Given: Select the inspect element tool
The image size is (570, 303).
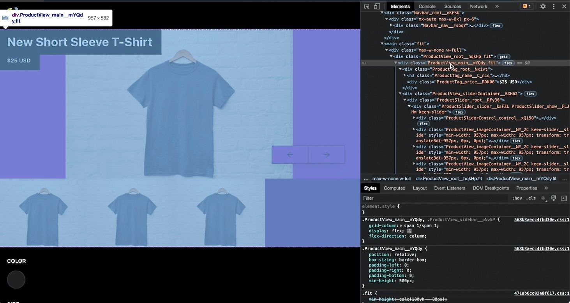Looking at the screenshot, I should pos(367,6).
